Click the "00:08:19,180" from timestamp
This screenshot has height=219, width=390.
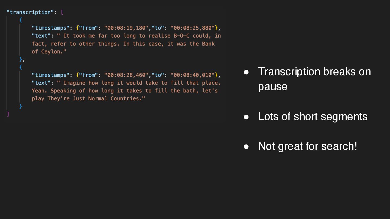pyautogui.click(x=126, y=28)
